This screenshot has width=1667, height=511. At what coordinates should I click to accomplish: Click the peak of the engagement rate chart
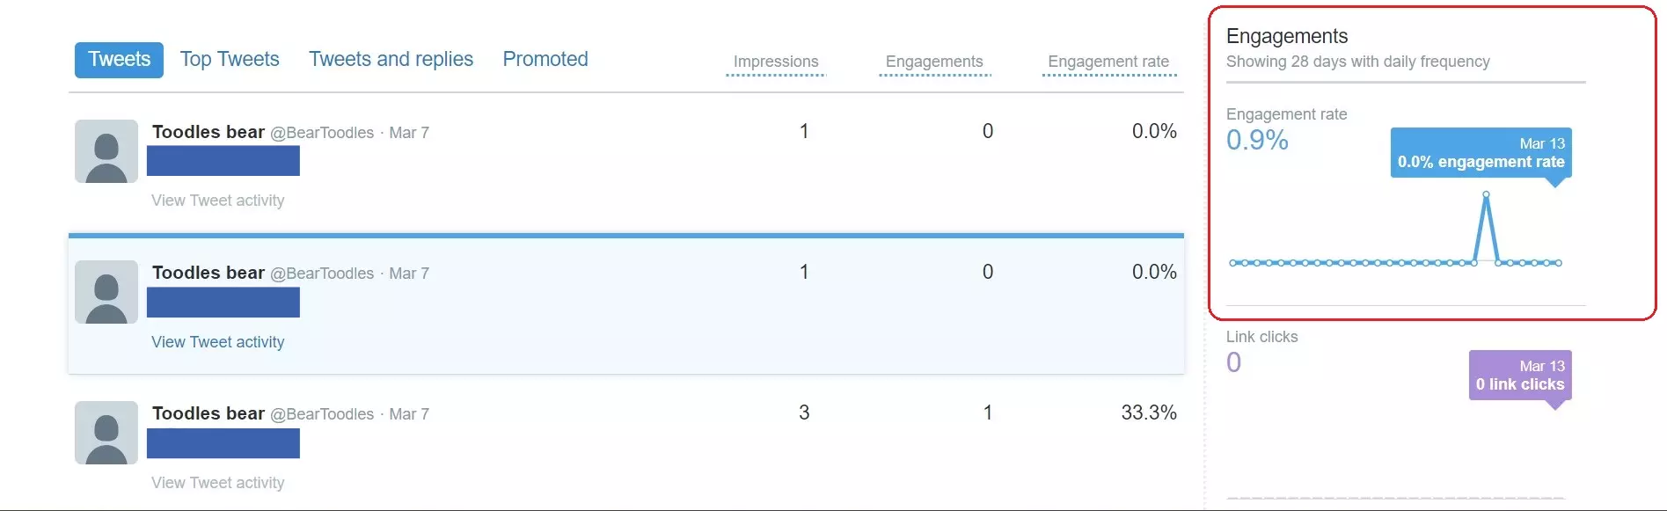[1486, 197]
